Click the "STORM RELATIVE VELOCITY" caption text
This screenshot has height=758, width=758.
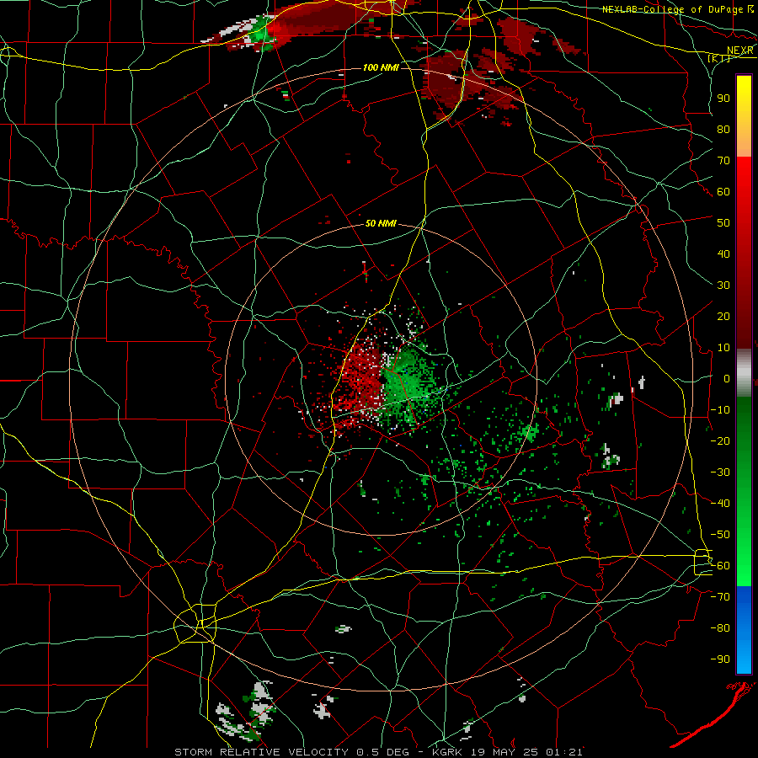[x=261, y=752]
